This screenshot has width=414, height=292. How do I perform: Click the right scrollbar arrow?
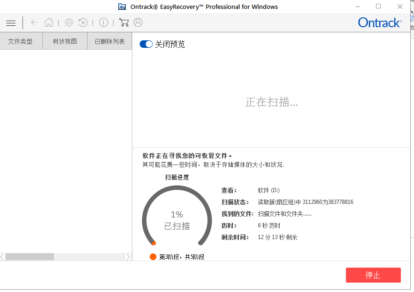[128, 257]
